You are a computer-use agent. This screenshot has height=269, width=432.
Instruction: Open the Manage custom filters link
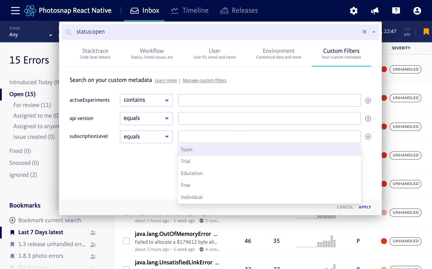click(x=204, y=80)
